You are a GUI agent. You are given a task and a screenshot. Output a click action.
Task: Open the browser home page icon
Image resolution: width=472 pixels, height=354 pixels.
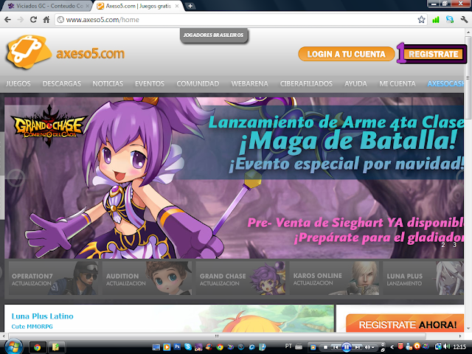[x=46, y=20]
